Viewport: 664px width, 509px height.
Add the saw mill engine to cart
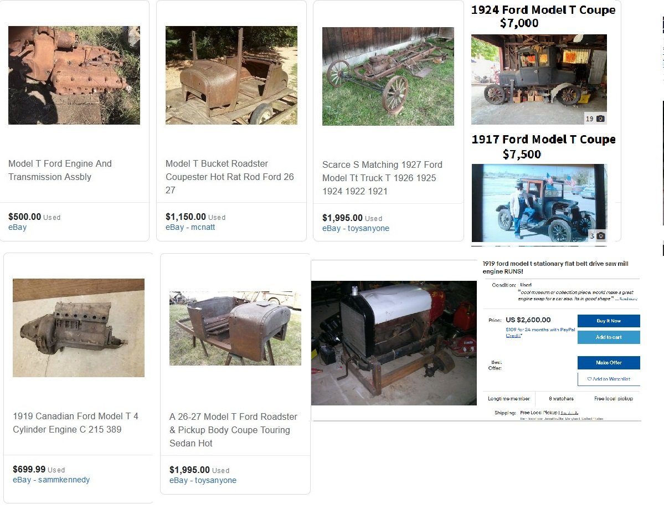click(609, 337)
